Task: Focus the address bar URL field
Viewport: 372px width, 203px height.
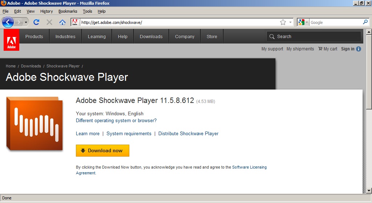Action: pos(179,22)
